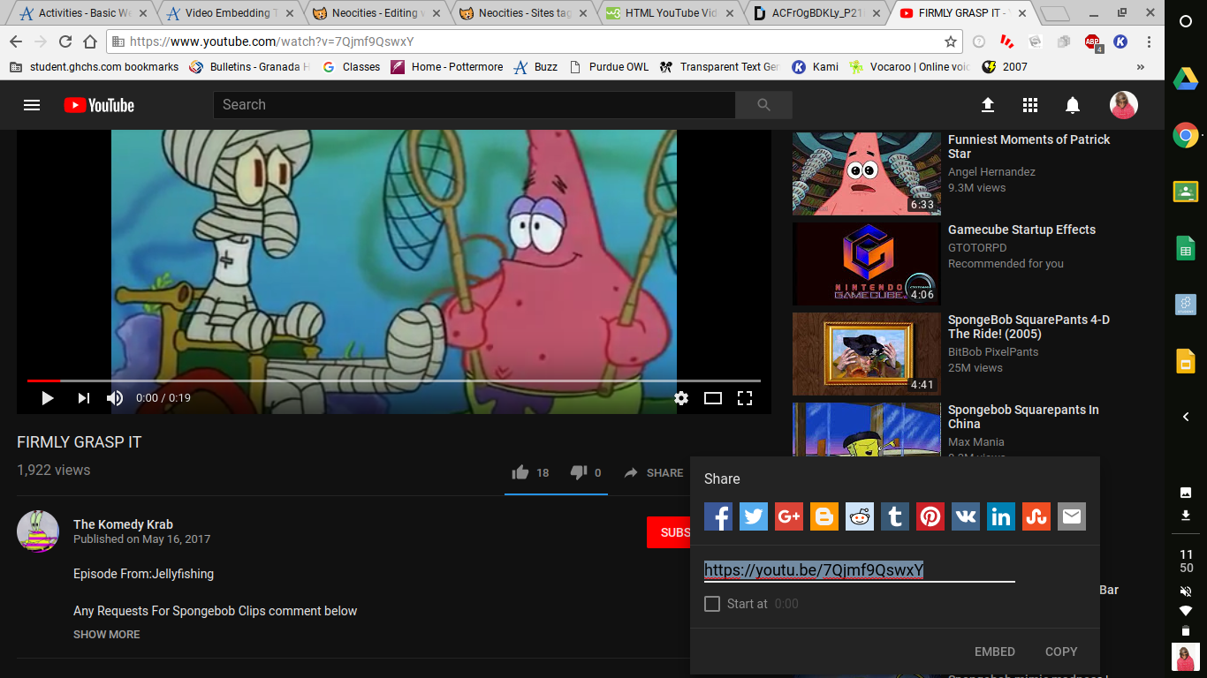Open video settings gear
The width and height of the screenshot is (1207, 678).
pyautogui.click(x=681, y=398)
